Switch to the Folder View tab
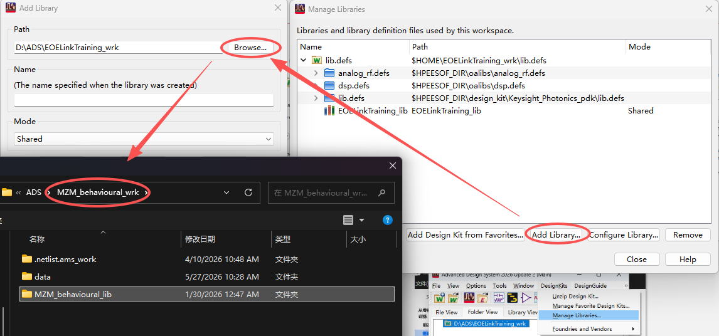This screenshot has height=336, width=719. pos(482,312)
